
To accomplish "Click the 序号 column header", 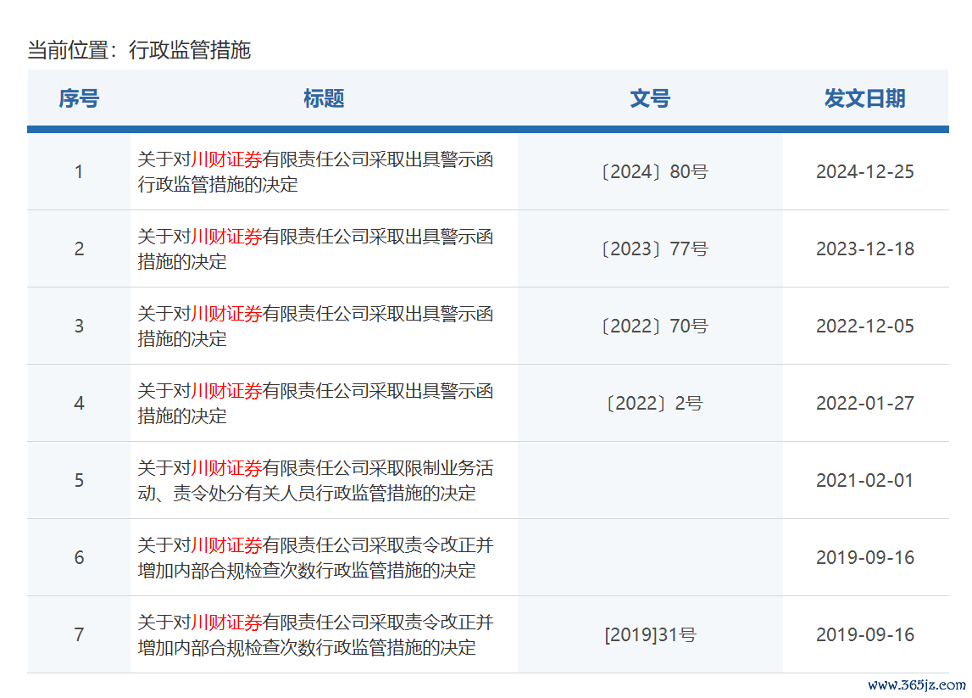I will (x=79, y=98).
